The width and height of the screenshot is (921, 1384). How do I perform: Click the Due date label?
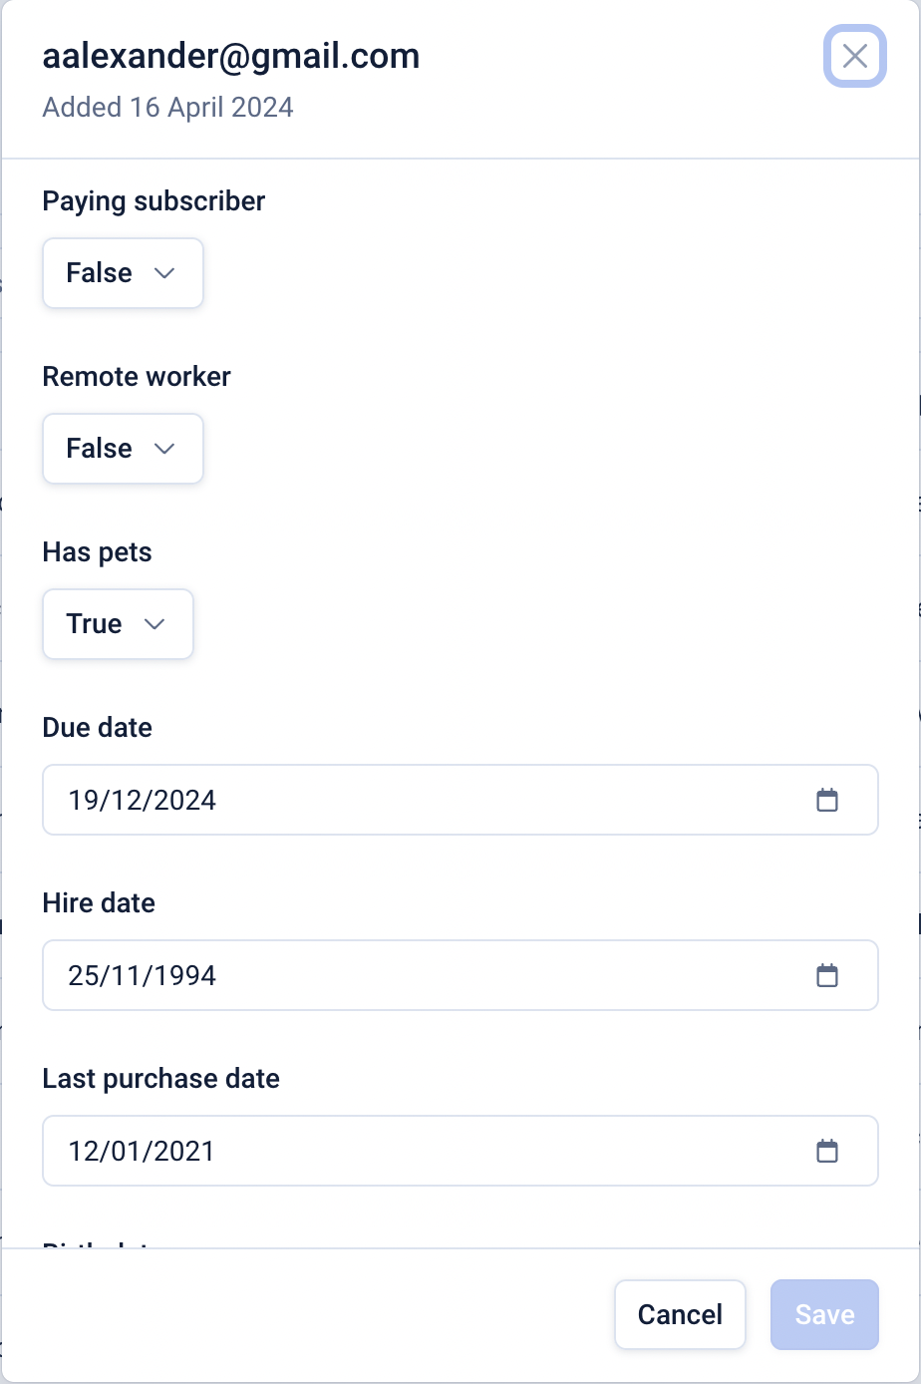point(97,728)
